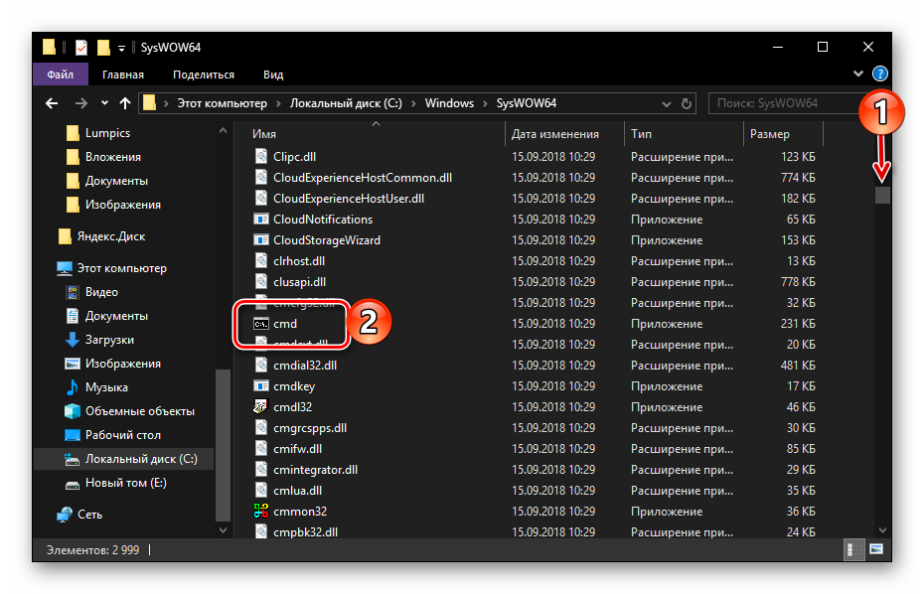This screenshot has width=924, height=594.
Task: Select the Lumpics folder in sidebar
Action: [x=97, y=133]
